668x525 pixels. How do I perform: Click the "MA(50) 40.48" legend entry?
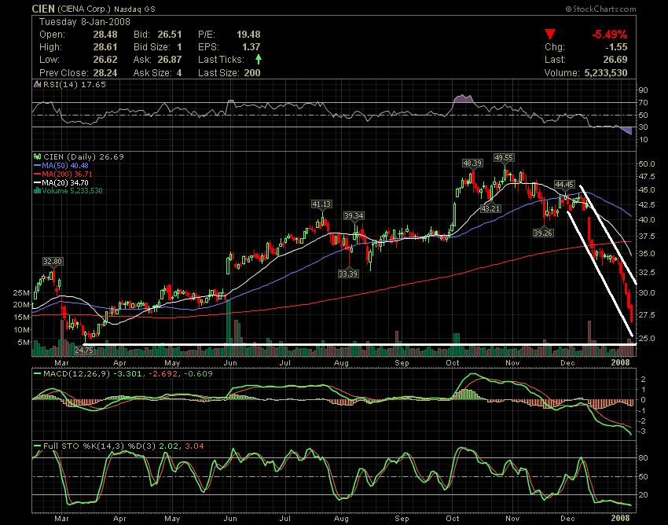click(65, 165)
